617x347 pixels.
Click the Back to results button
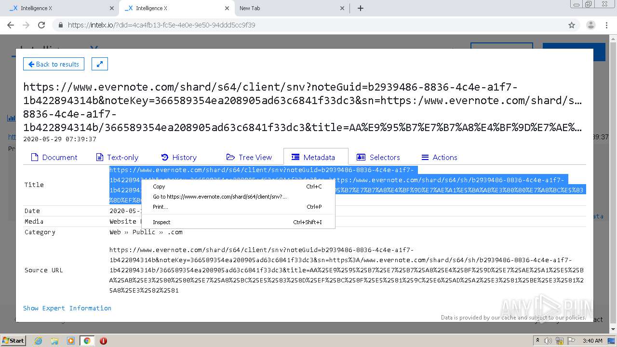pyautogui.click(x=54, y=64)
